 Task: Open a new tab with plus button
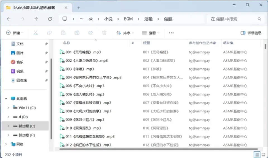pyautogui.click(x=79, y=8)
